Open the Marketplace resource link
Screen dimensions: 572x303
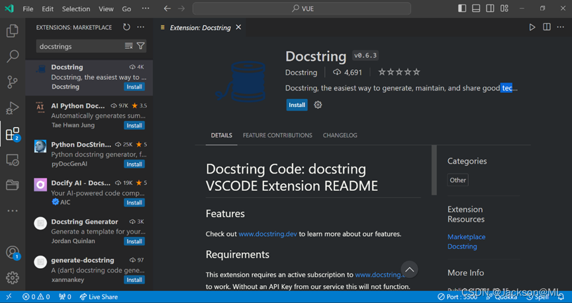(x=466, y=237)
